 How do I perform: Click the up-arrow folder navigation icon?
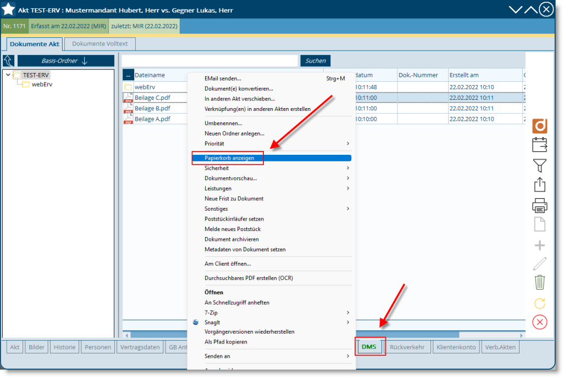click(x=9, y=61)
